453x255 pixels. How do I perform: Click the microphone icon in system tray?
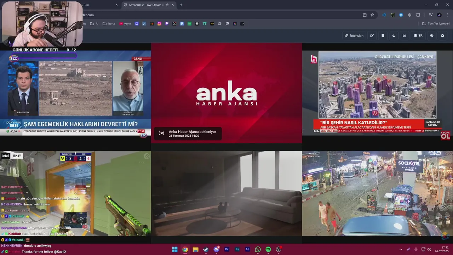(416, 249)
